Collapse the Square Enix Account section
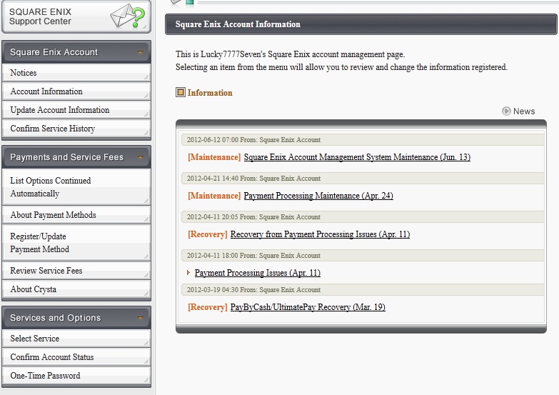559x395 pixels. tap(141, 53)
